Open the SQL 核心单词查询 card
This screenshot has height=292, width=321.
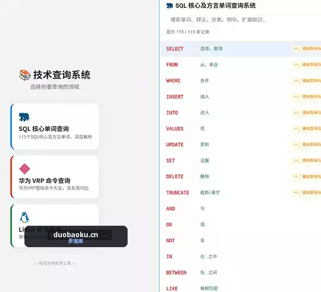click(x=55, y=127)
